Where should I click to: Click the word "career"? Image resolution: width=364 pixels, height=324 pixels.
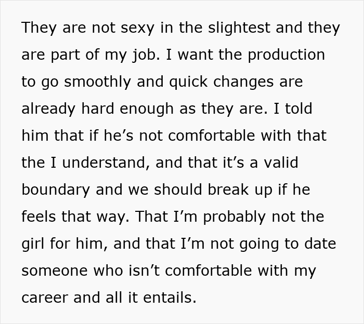(46, 298)
